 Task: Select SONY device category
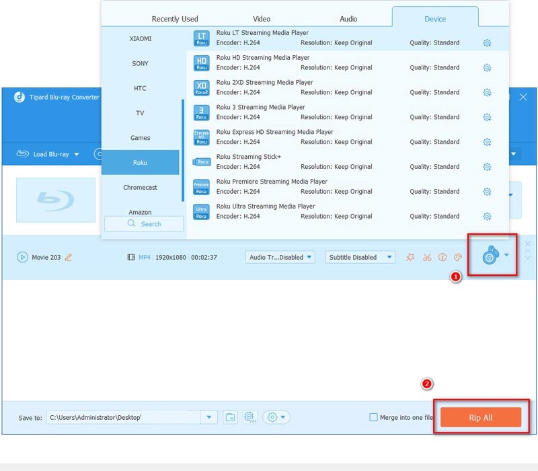click(x=141, y=63)
